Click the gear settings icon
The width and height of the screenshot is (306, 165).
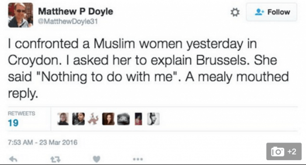235,12
